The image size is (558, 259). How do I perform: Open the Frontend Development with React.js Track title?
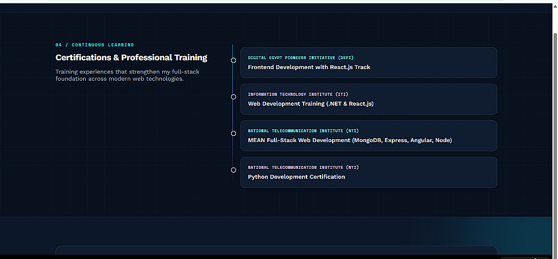point(309,67)
